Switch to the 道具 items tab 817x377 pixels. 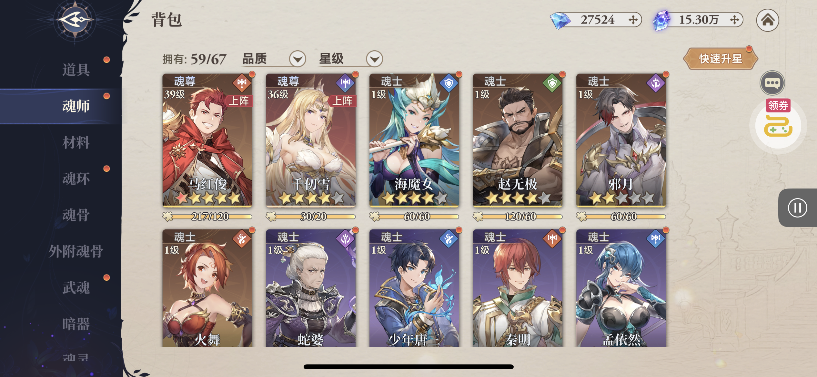click(x=76, y=70)
